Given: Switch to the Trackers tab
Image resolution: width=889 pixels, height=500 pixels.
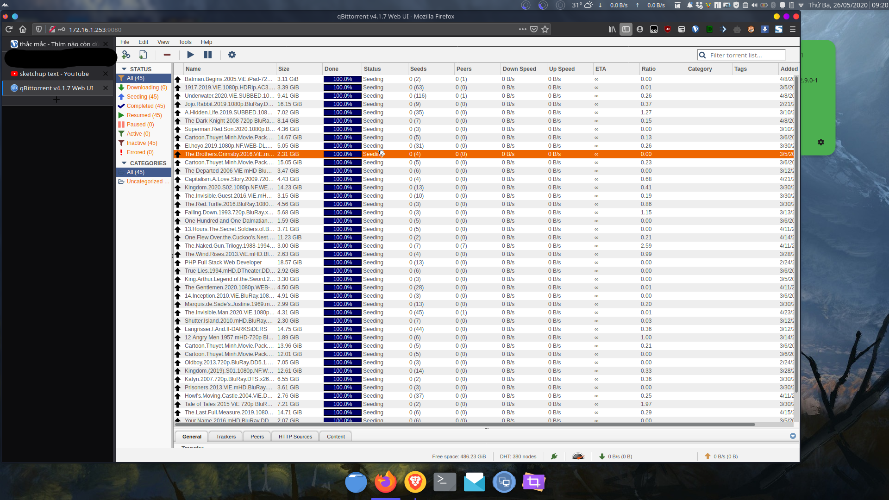Looking at the screenshot, I should coord(226,436).
